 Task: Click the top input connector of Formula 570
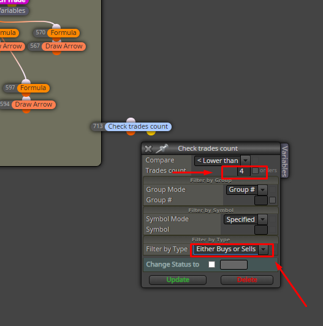point(56,26)
